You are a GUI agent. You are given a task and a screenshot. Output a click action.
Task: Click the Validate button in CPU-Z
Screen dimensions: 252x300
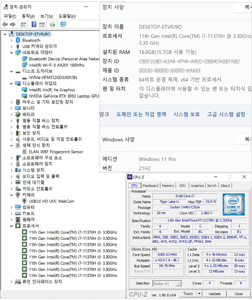click(215, 294)
